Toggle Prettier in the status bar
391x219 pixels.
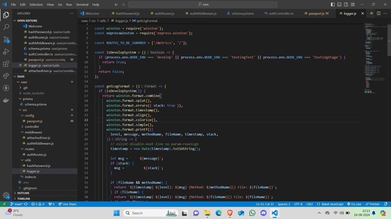[372, 204]
